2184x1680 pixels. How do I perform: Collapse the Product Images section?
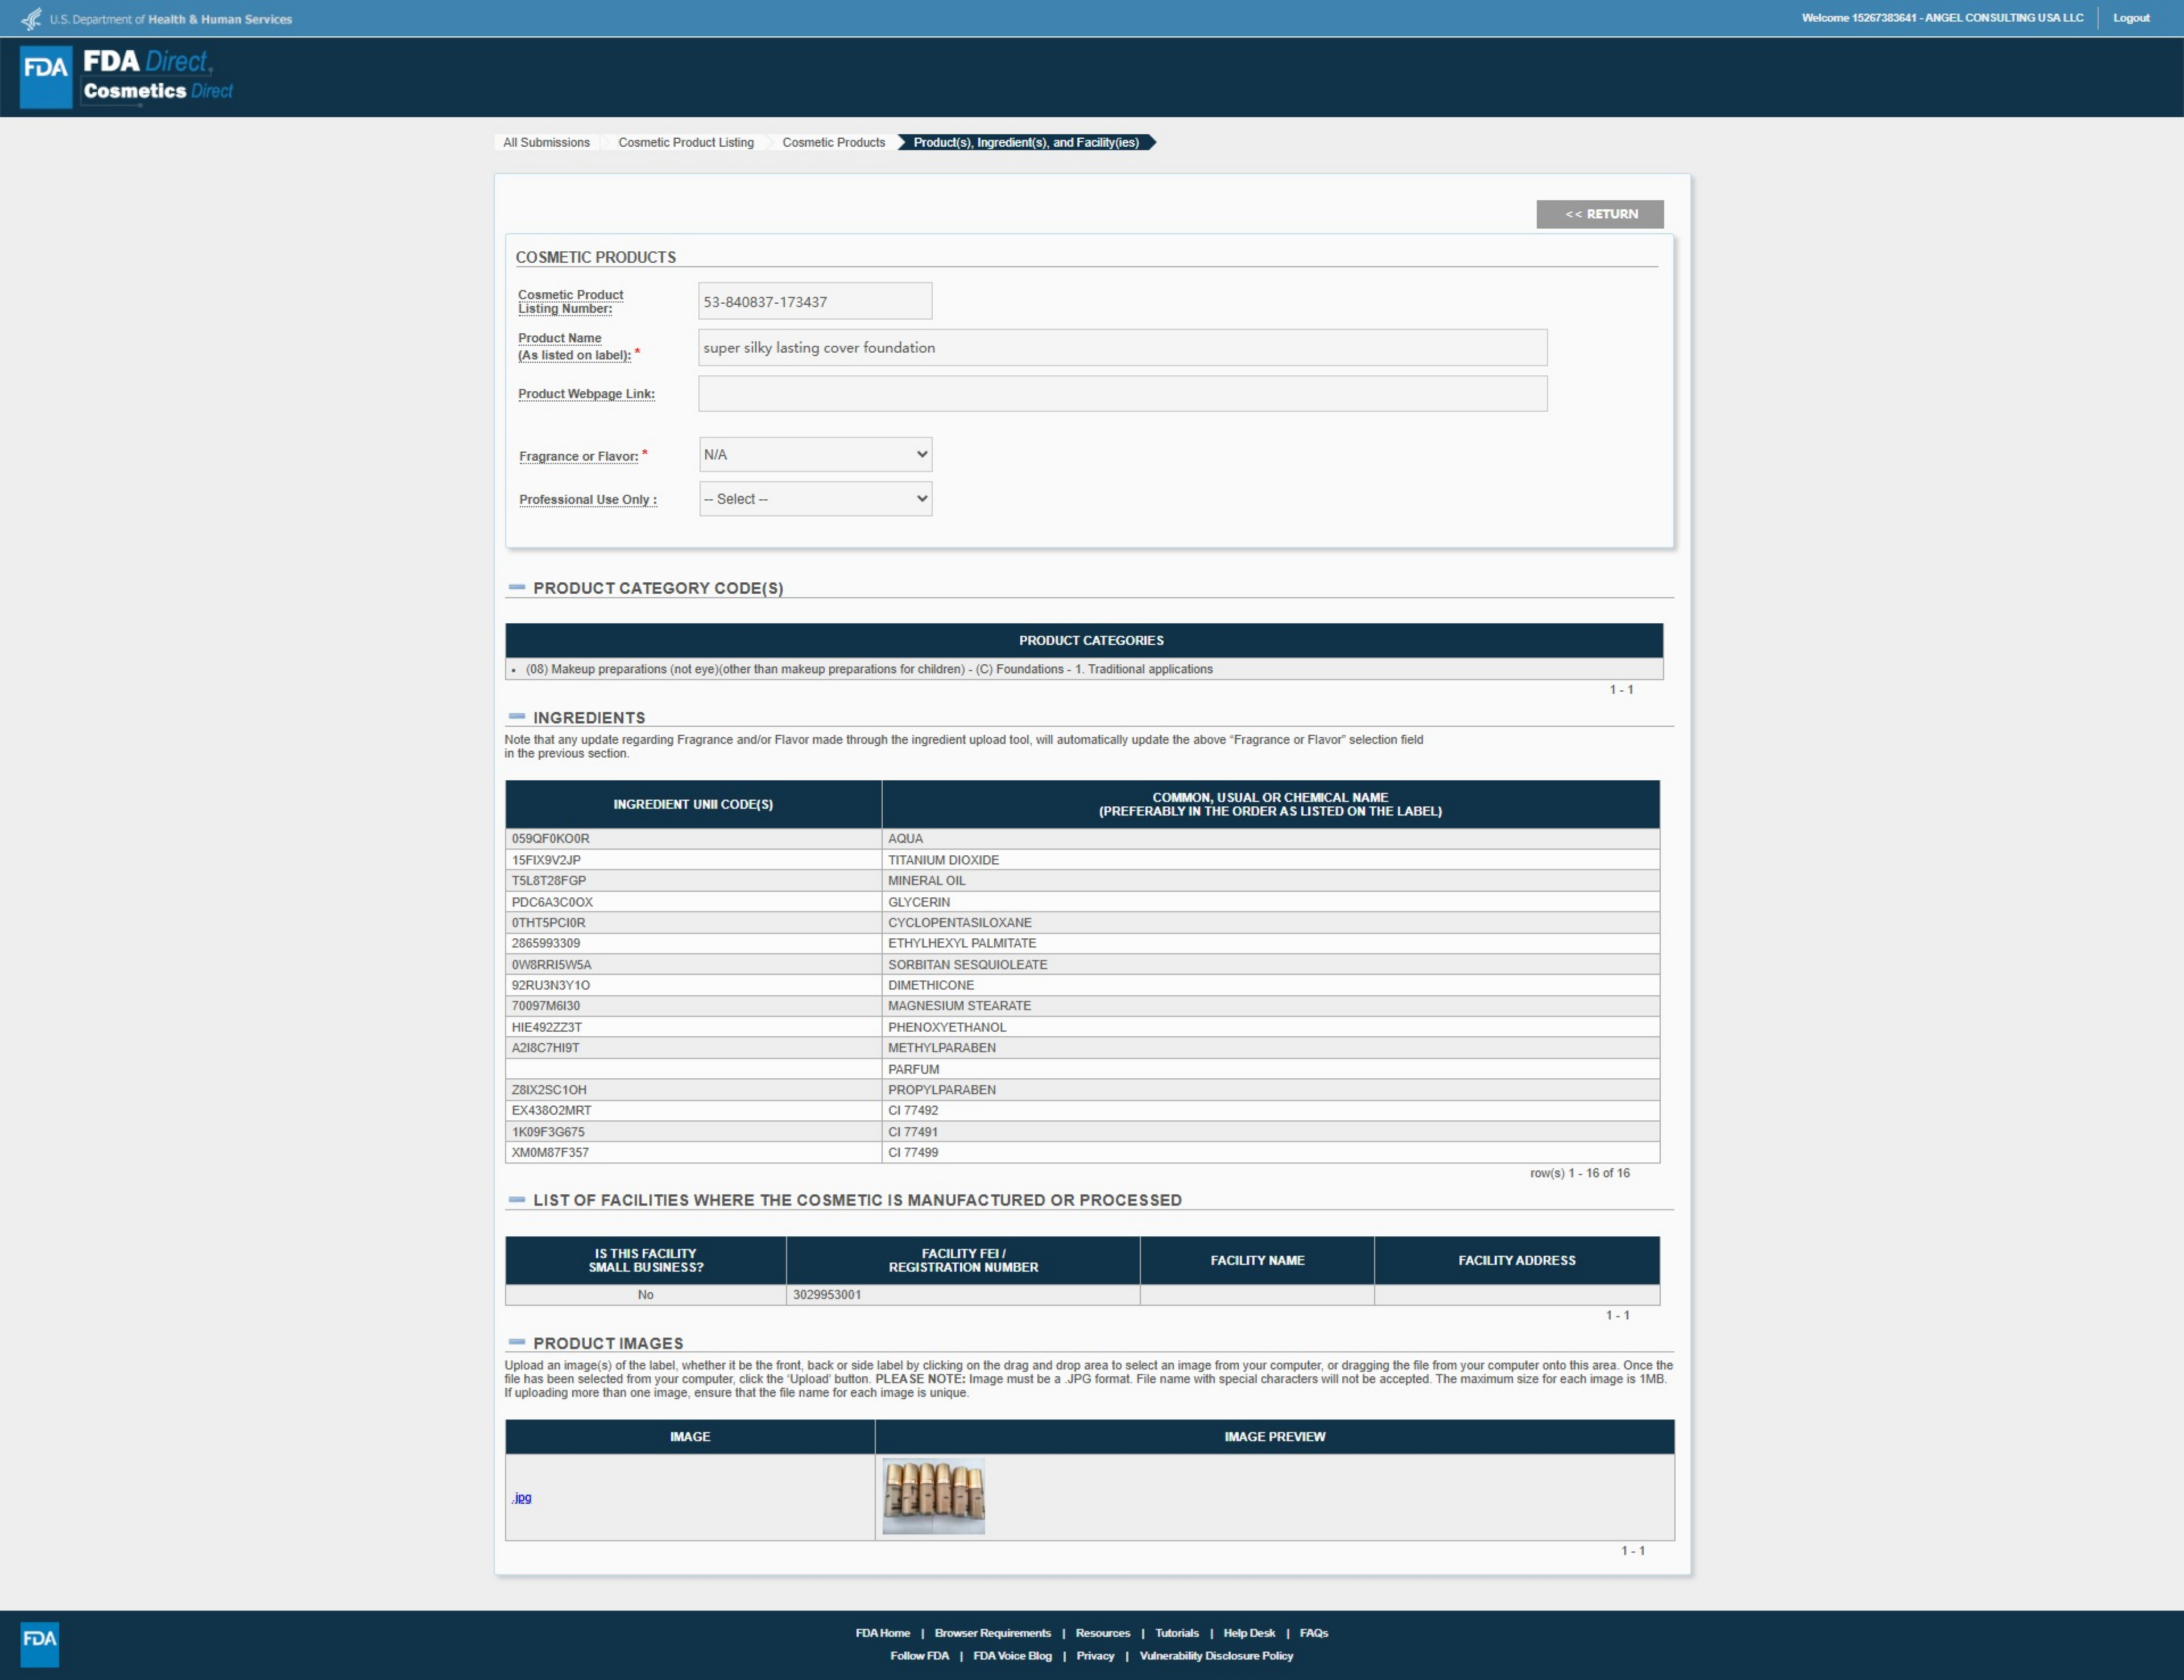point(517,1342)
